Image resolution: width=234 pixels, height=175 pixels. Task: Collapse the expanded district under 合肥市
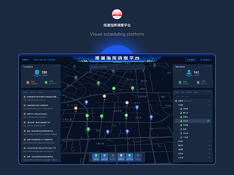point(209,105)
